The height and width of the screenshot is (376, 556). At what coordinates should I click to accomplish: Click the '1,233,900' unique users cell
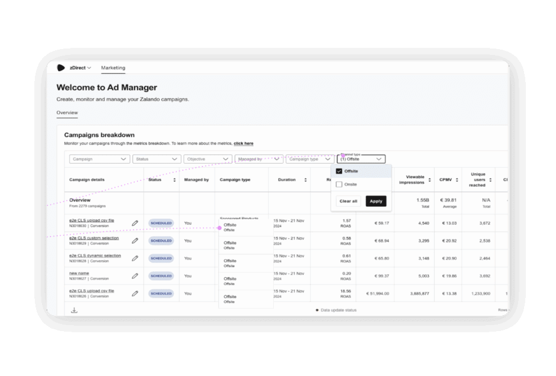[481, 293]
